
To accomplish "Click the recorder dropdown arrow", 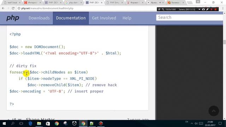I will pyautogui.click(x=199, y=10).
